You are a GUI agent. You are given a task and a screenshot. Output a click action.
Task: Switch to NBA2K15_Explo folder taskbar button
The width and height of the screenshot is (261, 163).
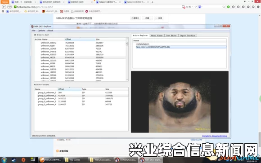click(x=100, y=160)
